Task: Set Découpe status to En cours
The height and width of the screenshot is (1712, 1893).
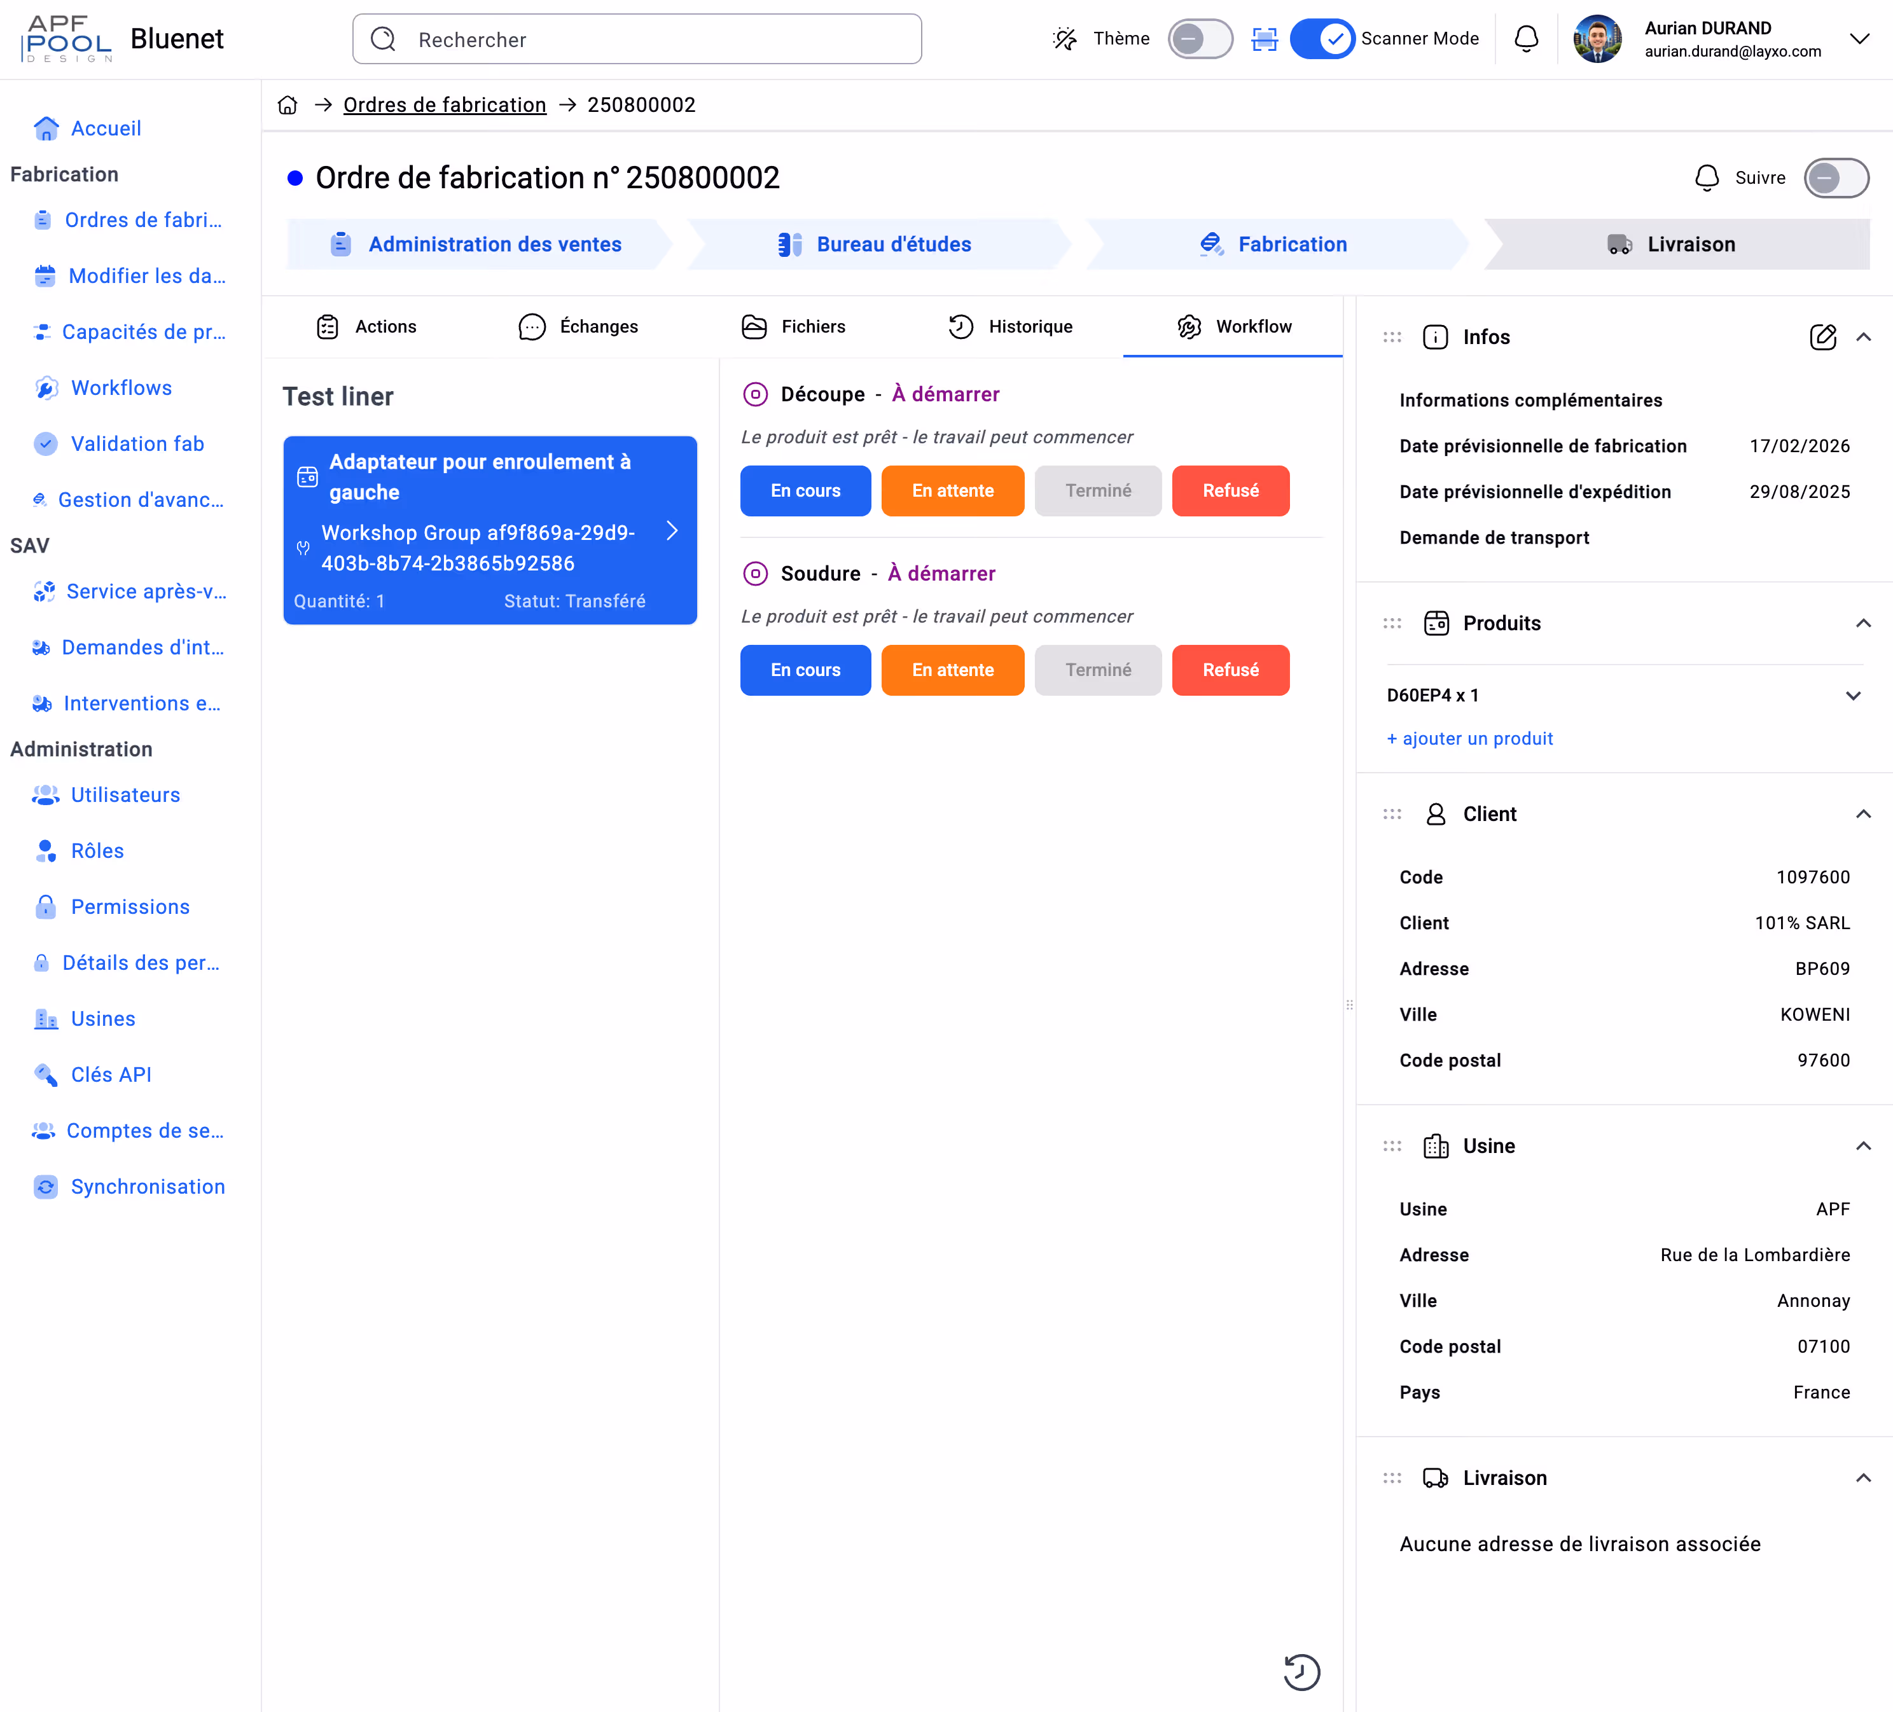Action: 805,490
